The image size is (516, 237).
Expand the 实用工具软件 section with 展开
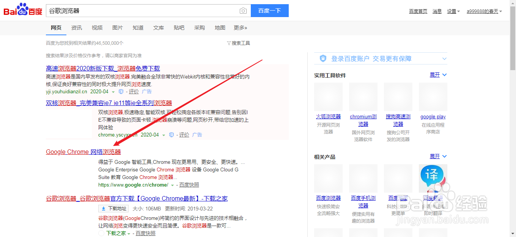pos(438,75)
